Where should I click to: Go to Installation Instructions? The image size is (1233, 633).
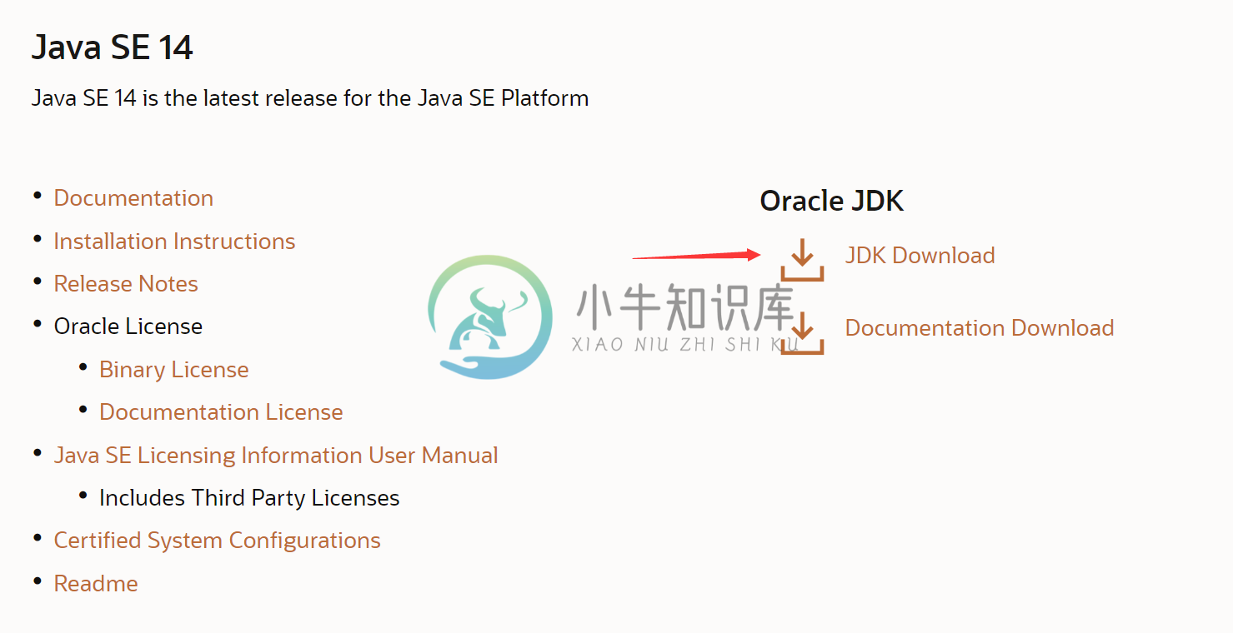174,241
